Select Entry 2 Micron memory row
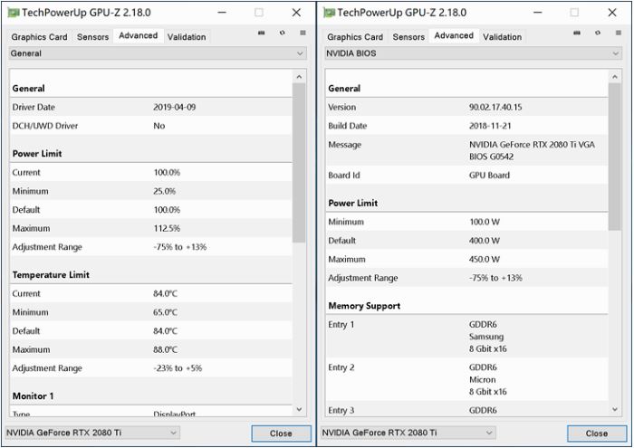Image resolution: width=634 pixels, height=448 pixels. coord(466,379)
